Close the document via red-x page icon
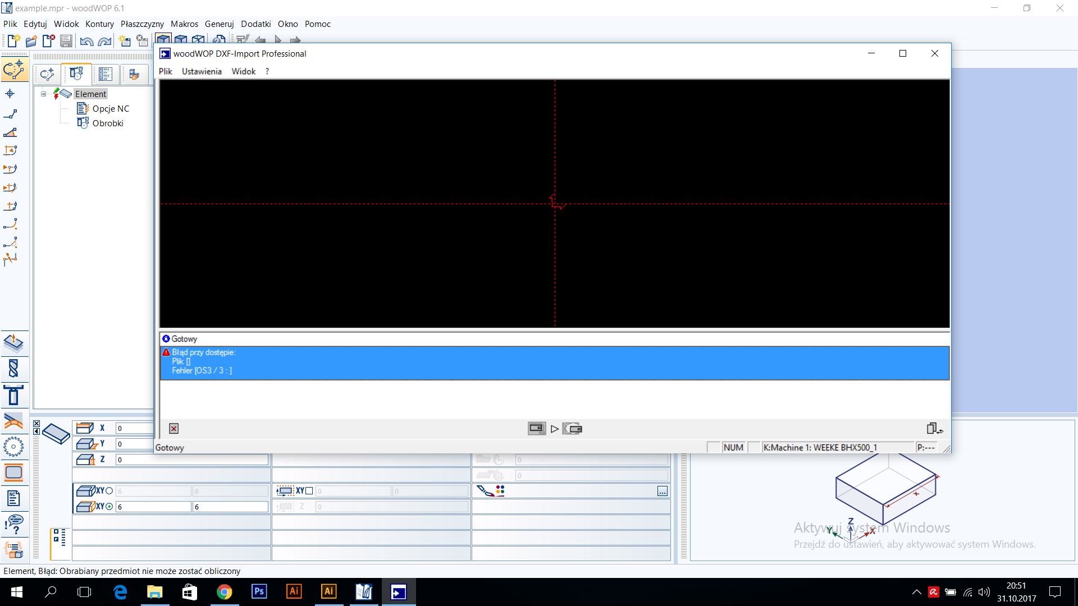 (49, 40)
